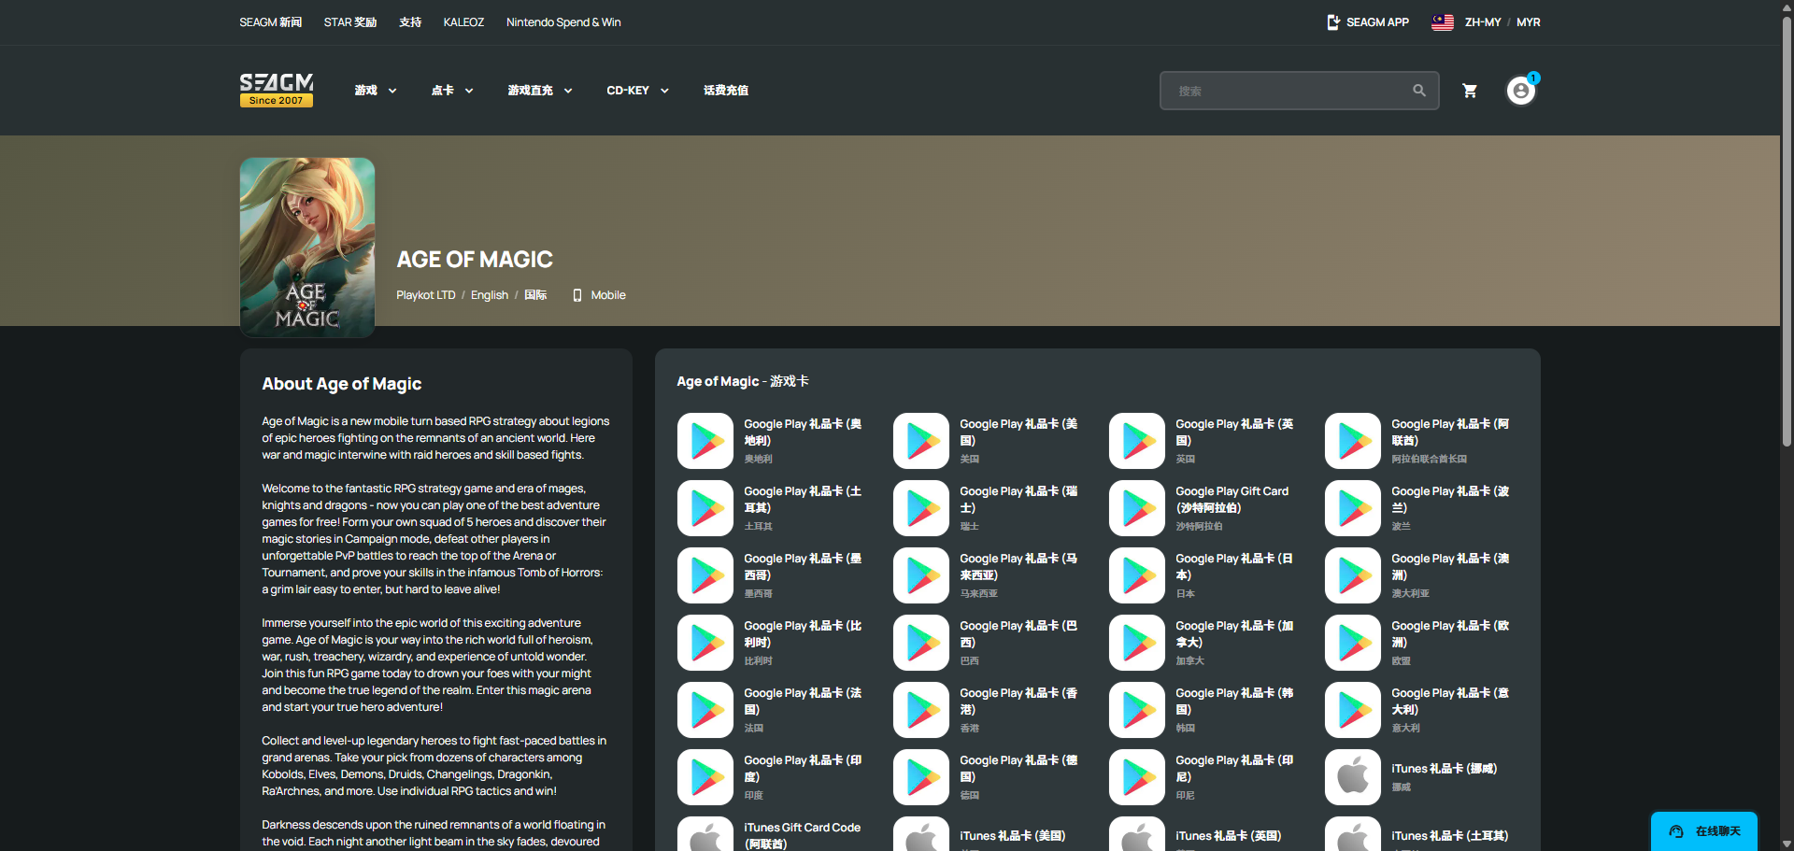Select Google Play 礼品卡 (日本) icon
Screen dimensions: 1794x851
[1137, 575]
